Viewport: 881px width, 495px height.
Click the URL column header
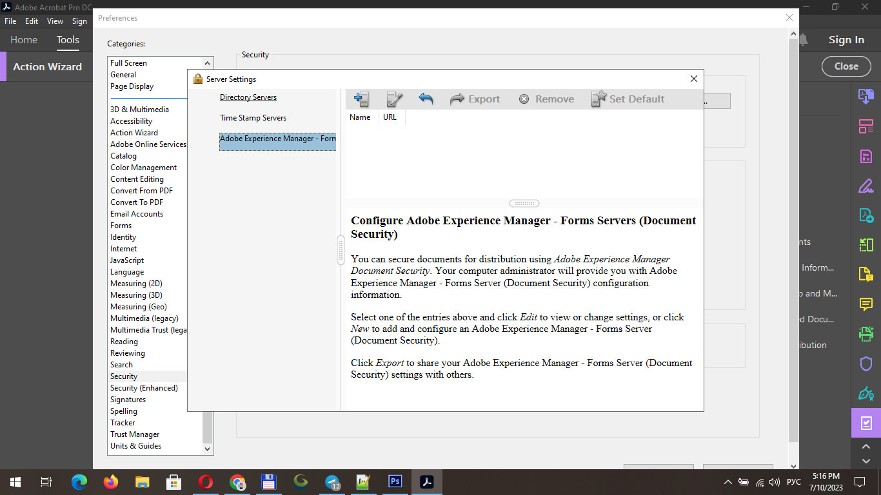pos(390,117)
